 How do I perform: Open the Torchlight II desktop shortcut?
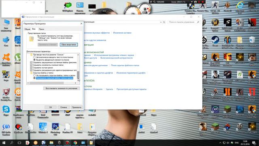227,40
